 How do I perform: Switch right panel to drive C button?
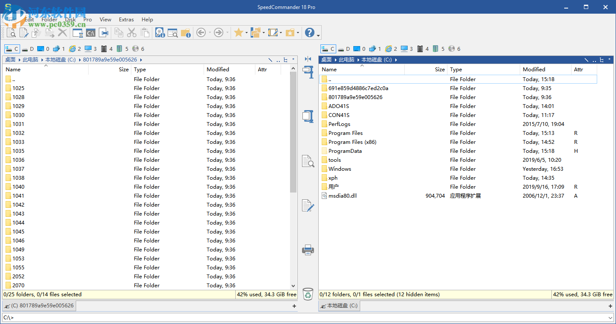point(328,49)
